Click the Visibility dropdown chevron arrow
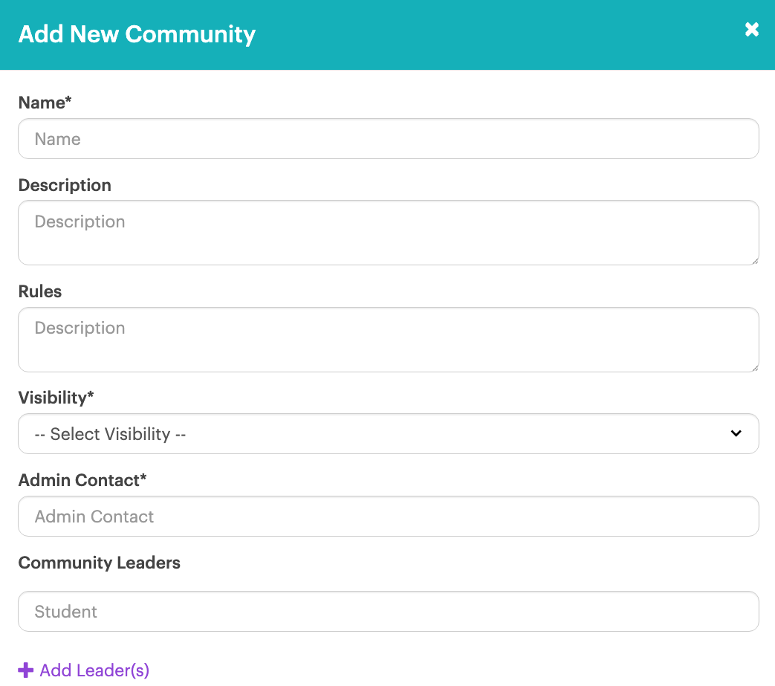Screen dimensions: 775x686 coord(736,433)
